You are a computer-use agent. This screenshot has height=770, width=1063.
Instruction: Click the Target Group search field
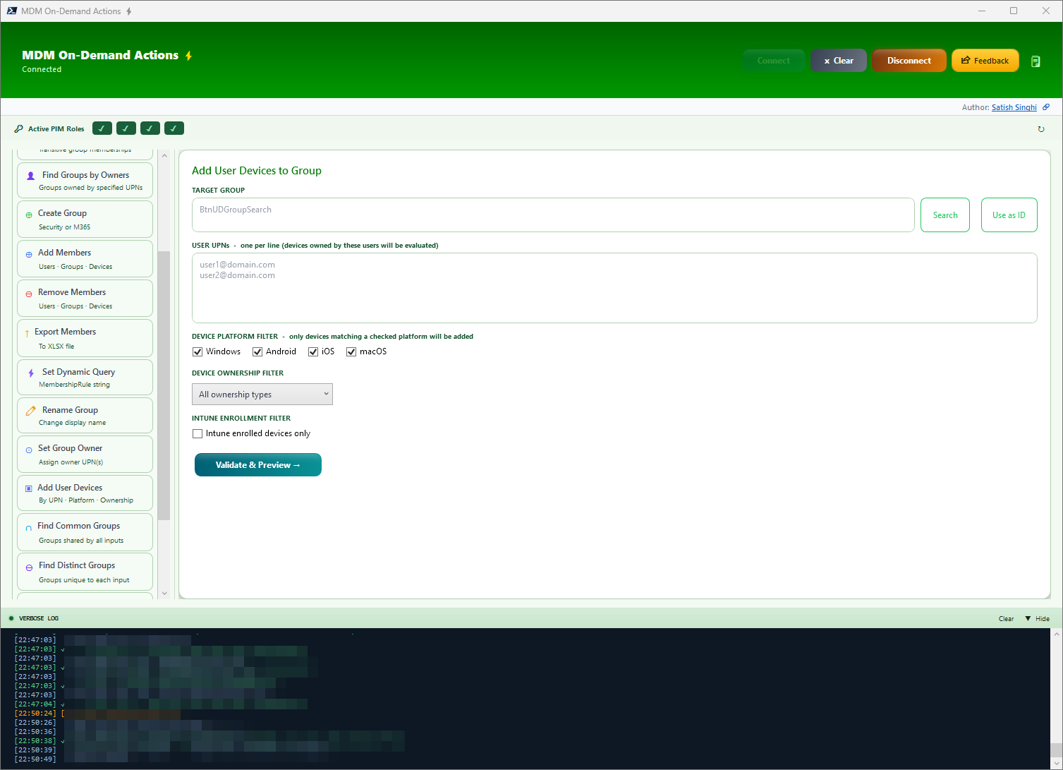tap(552, 215)
